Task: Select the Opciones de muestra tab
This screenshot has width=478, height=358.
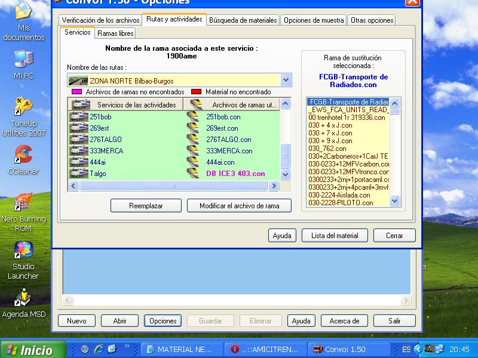Action: pyautogui.click(x=313, y=20)
